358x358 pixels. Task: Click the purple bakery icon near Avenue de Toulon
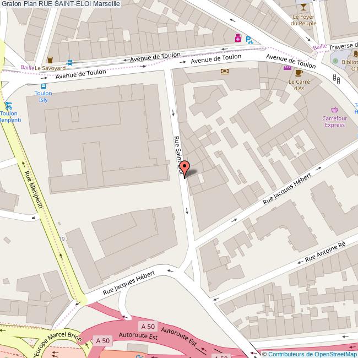click(x=287, y=67)
